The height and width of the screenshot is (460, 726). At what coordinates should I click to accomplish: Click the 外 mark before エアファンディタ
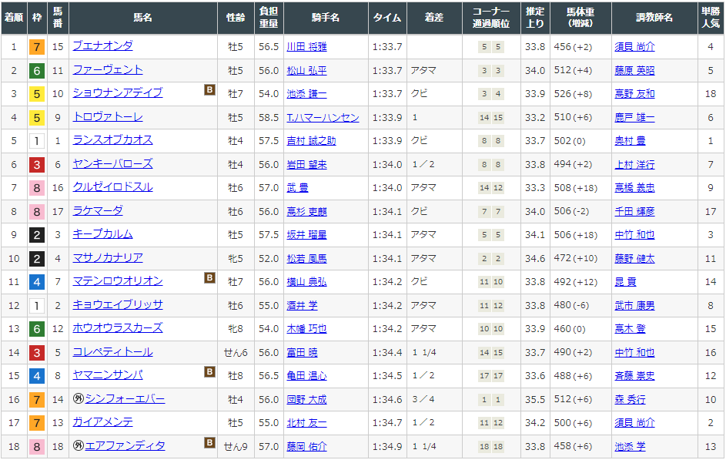pyautogui.click(x=78, y=446)
